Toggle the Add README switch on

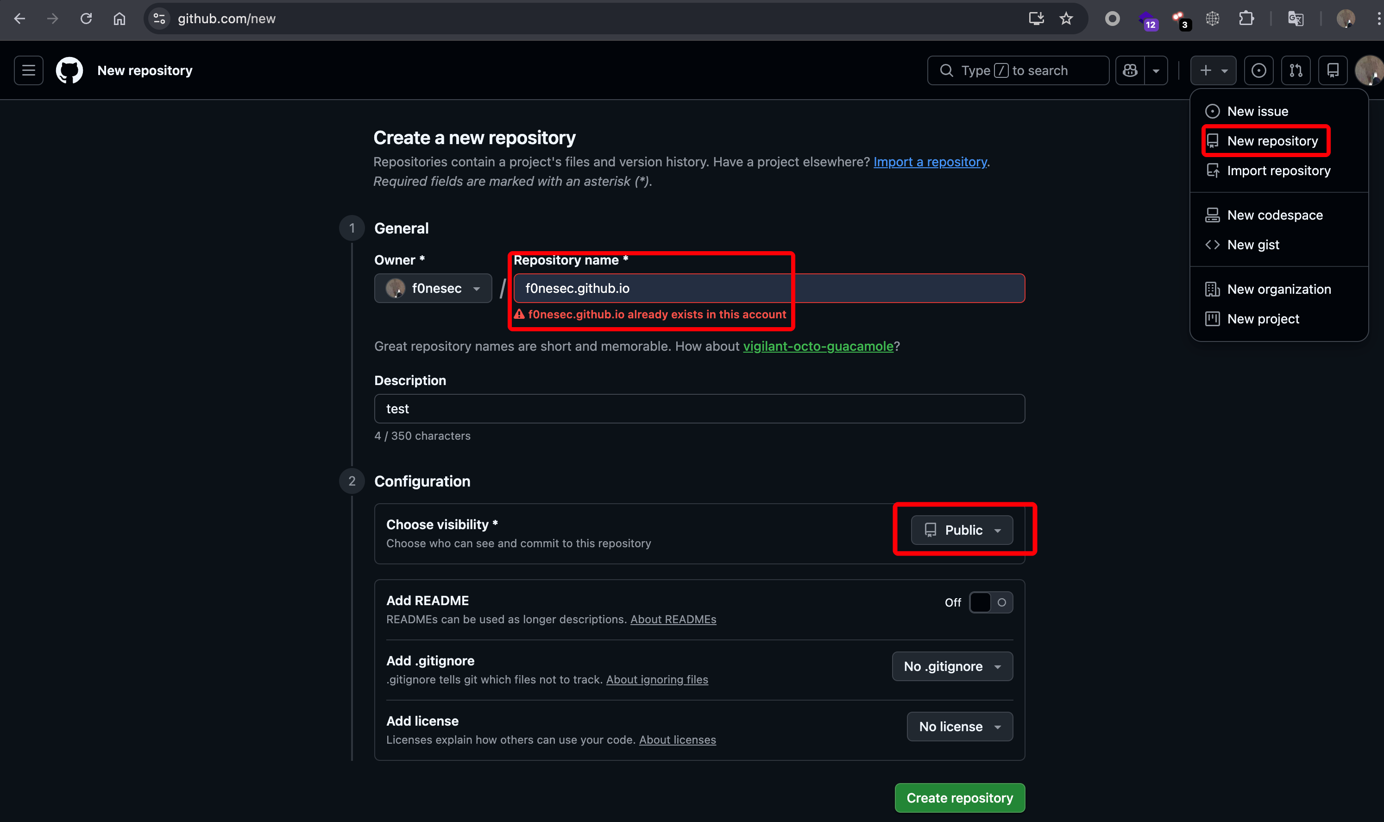click(x=990, y=602)
